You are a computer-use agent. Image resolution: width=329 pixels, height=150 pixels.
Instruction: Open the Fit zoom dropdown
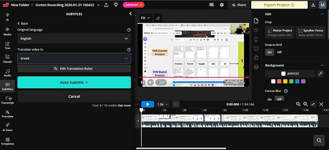pyautogui.click(x=146, y=18)
